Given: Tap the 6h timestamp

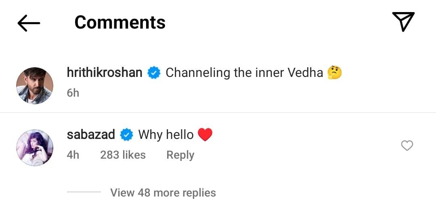Looking at the screenshot, I should click(73, 93).
